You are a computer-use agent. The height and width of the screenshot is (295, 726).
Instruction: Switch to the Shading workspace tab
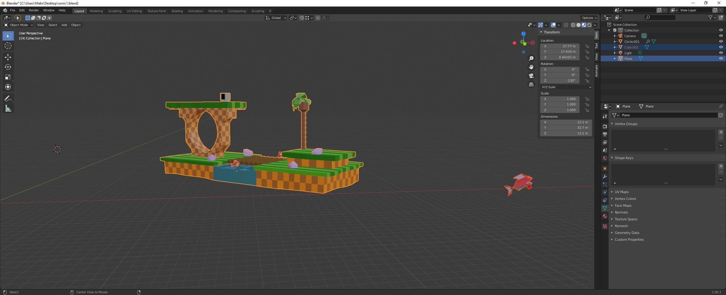pos(177,11)
